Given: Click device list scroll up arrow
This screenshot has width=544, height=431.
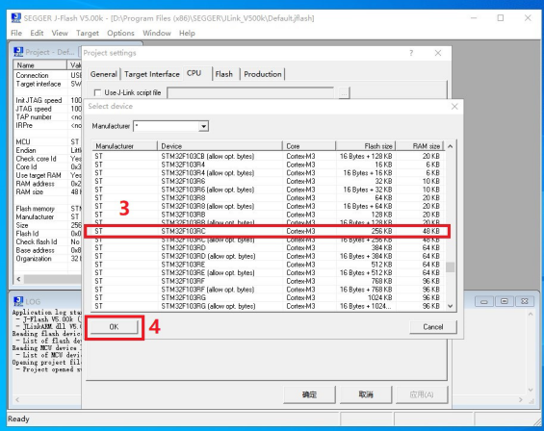Looking at the screenshot, I should coord(450,146).
